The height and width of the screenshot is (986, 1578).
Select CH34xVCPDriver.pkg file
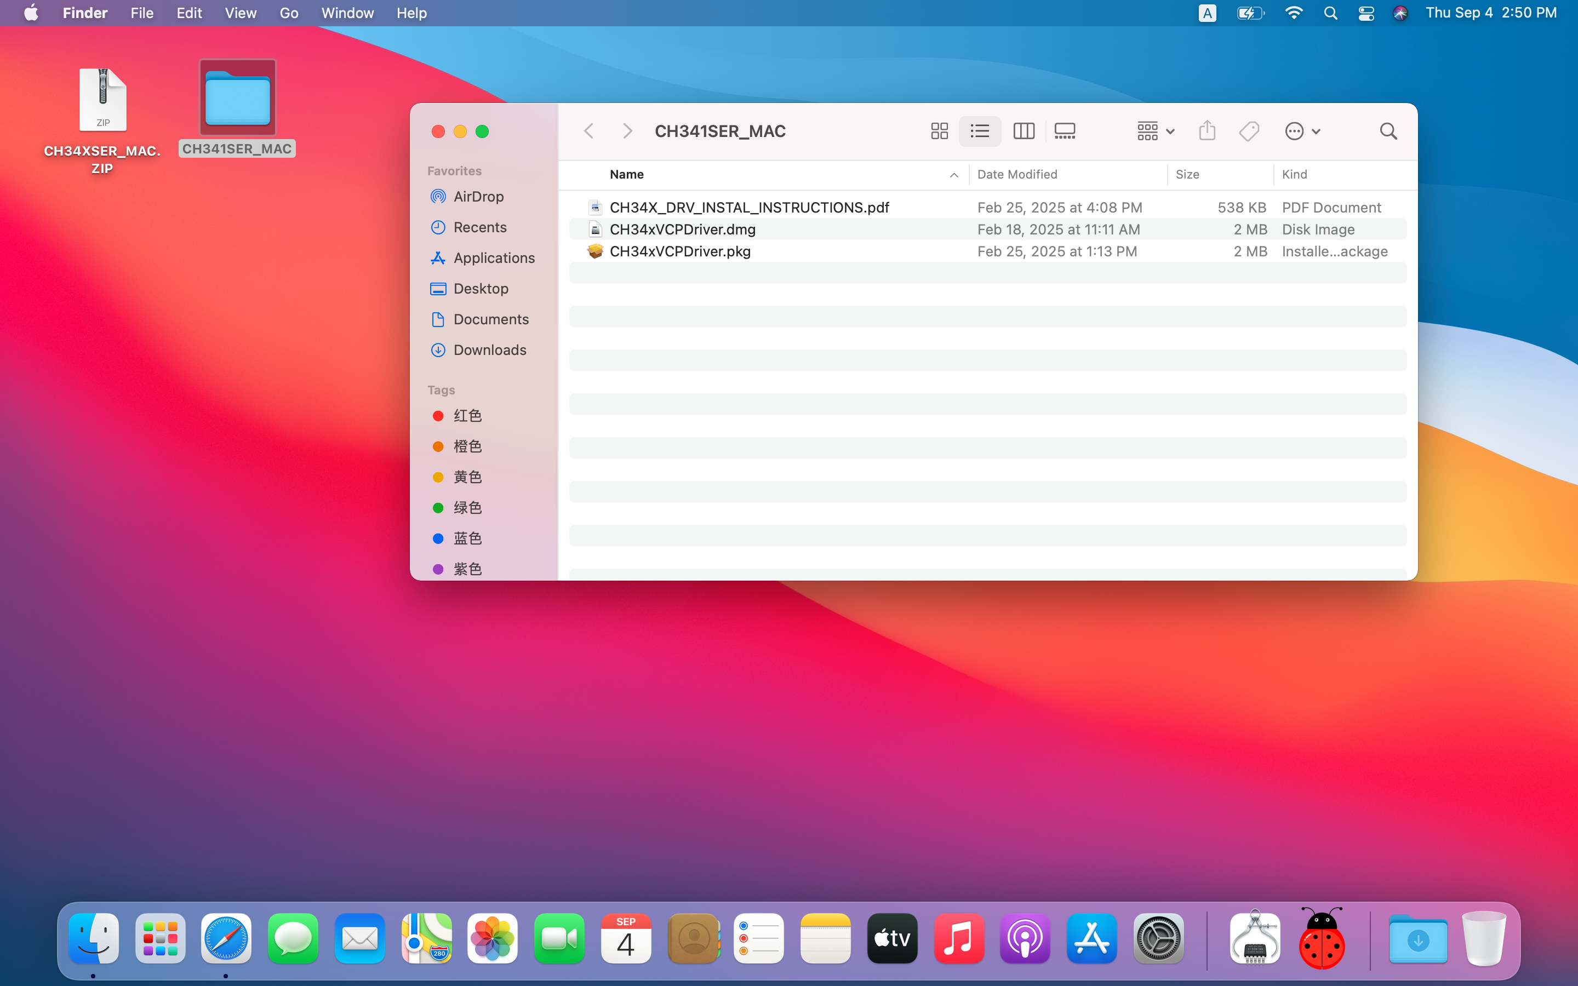987,251
